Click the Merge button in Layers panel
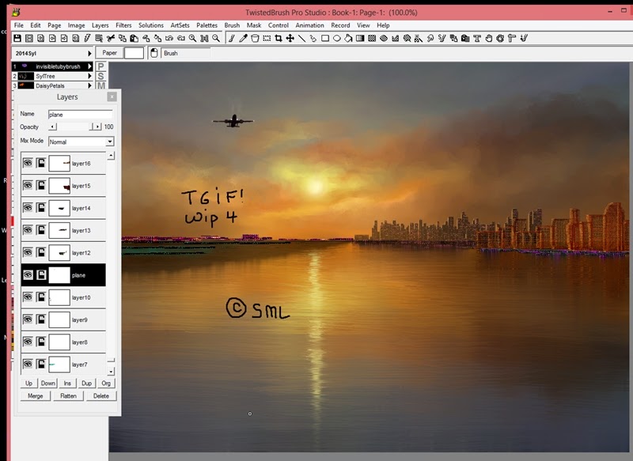The width and height of the screenshot is (633, 461). click(x=36, y=396)
